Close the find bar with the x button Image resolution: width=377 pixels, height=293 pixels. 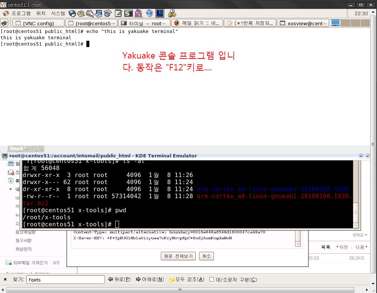point(5,279)
